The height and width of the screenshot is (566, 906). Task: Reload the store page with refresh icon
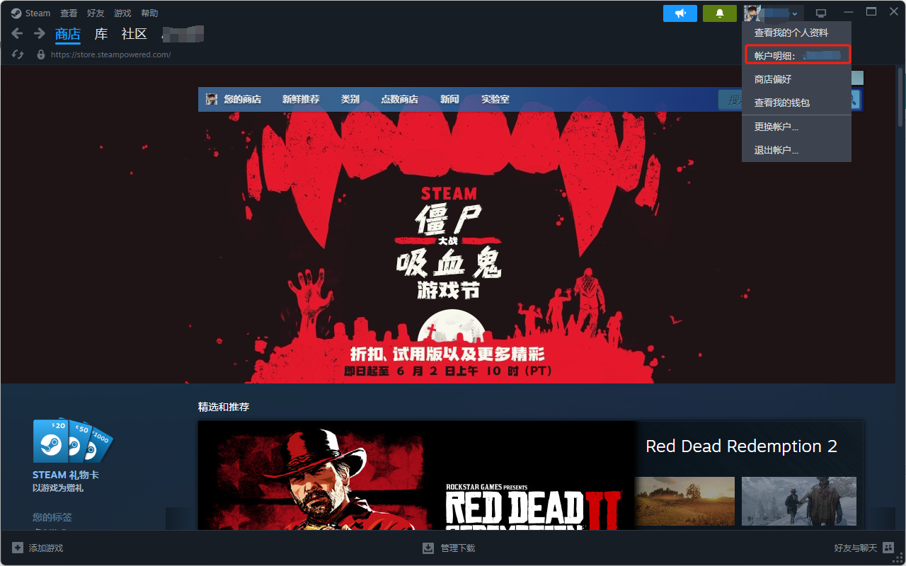[18, 54]
